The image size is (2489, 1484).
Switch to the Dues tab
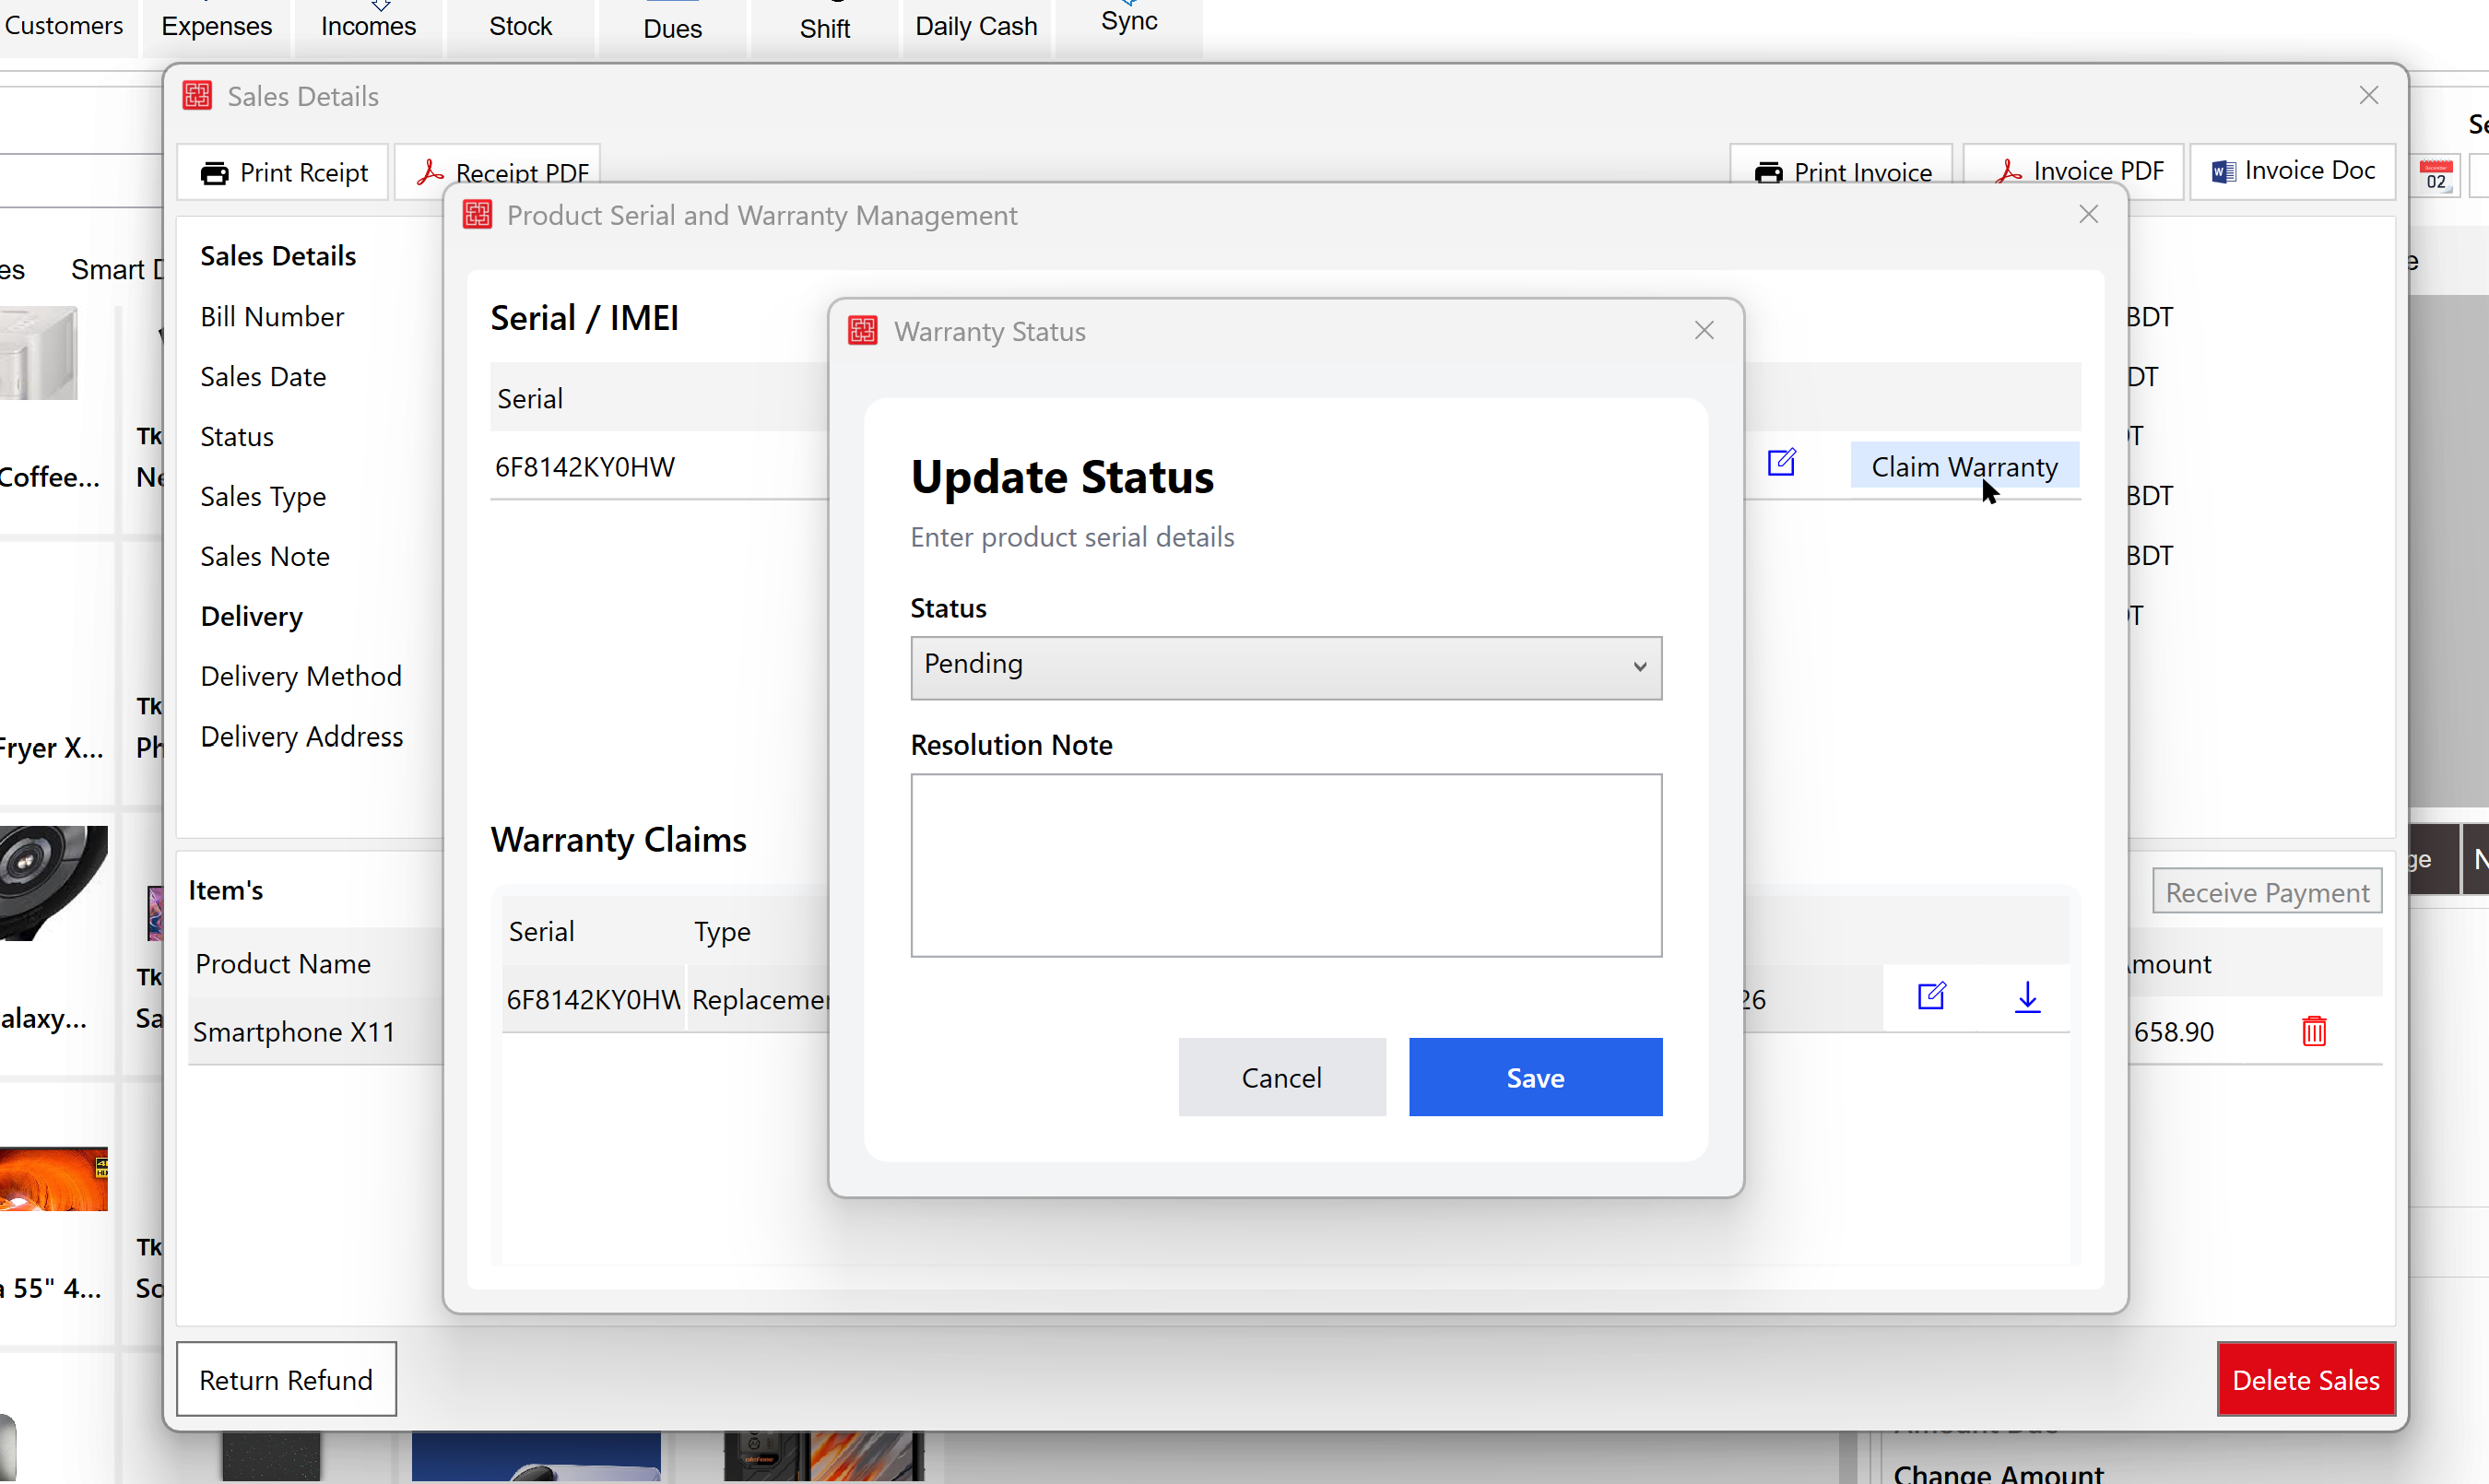[x=672, y=28]
